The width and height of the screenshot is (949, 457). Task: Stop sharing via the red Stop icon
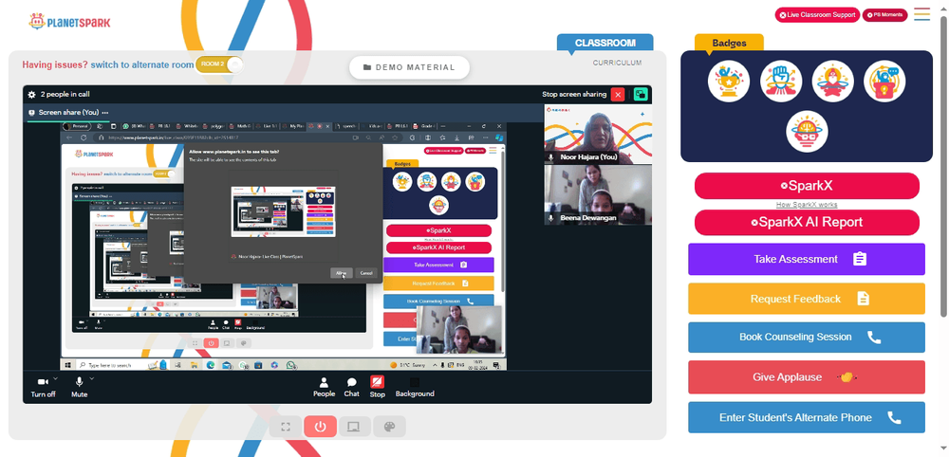(377, 387)
